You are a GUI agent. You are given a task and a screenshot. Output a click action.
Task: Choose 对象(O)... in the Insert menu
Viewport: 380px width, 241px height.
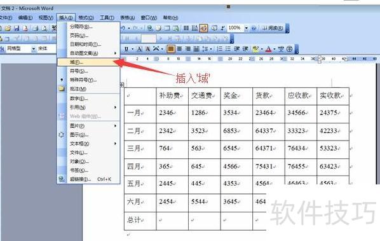point(89,162)
